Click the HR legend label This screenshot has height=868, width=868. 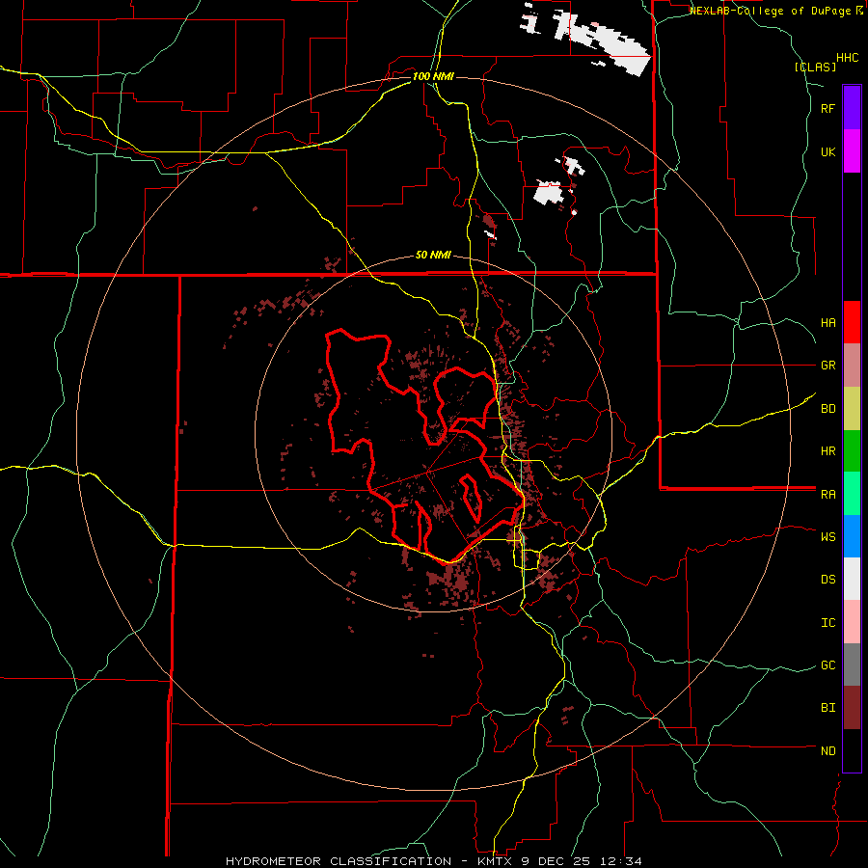tap(827, 451)
